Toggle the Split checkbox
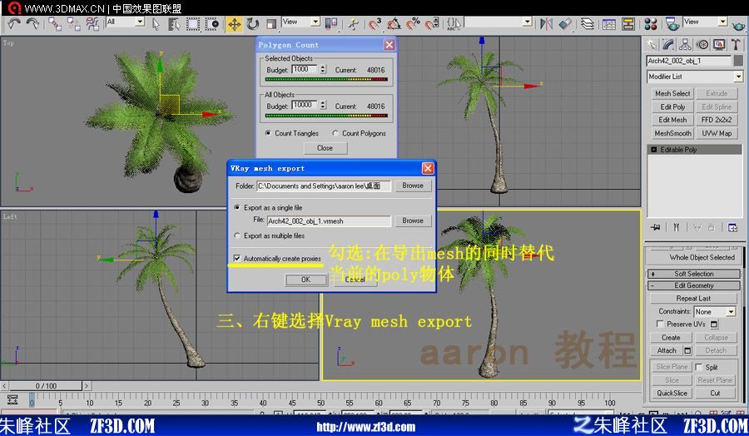 click(699, 367)
